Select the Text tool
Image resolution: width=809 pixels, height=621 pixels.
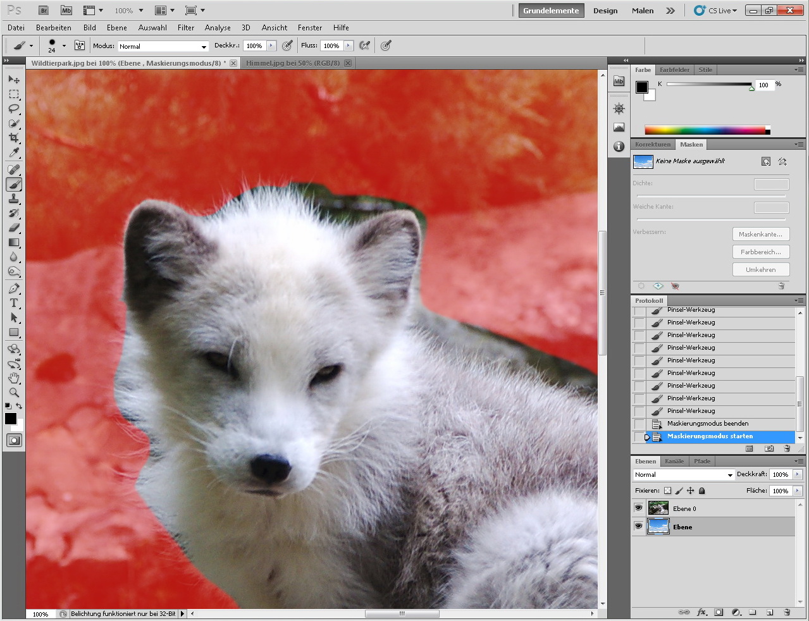(14, 303)
